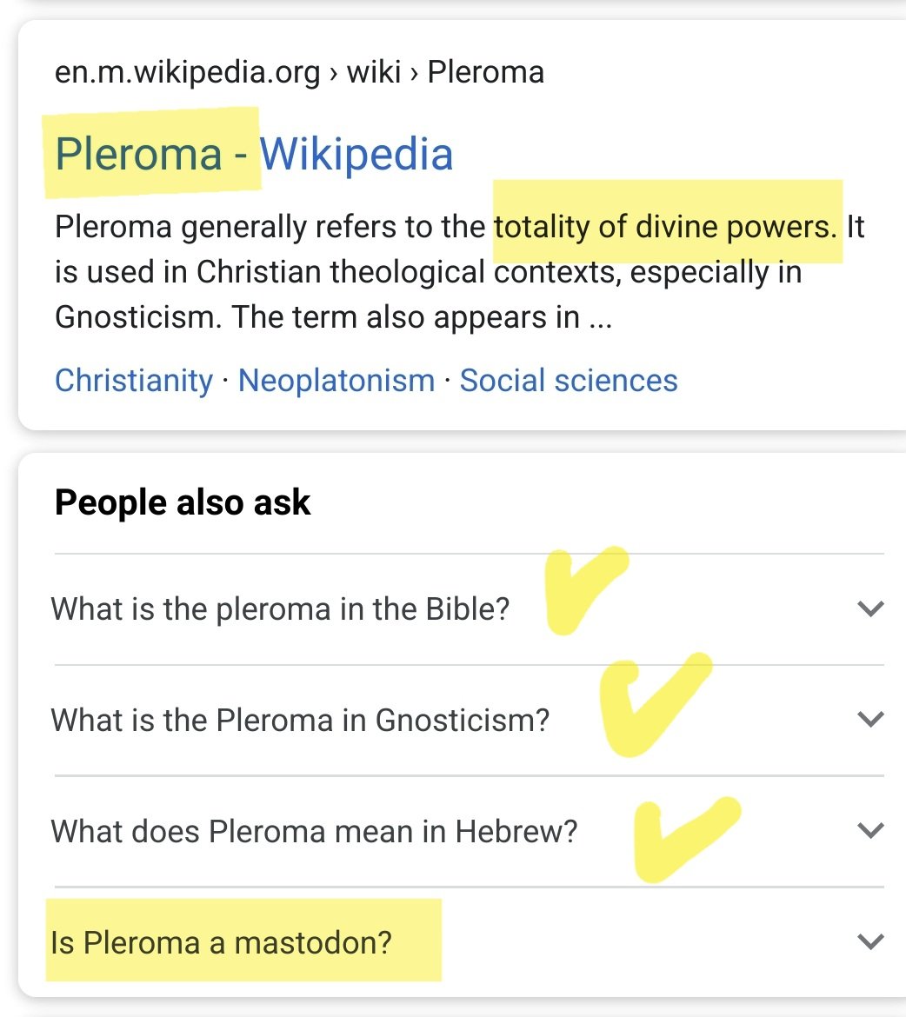Image resolution: width=906 pixels, height=1017 pixels.
Task: Open the Neoplatonism section link
Action: pos(336,380)
